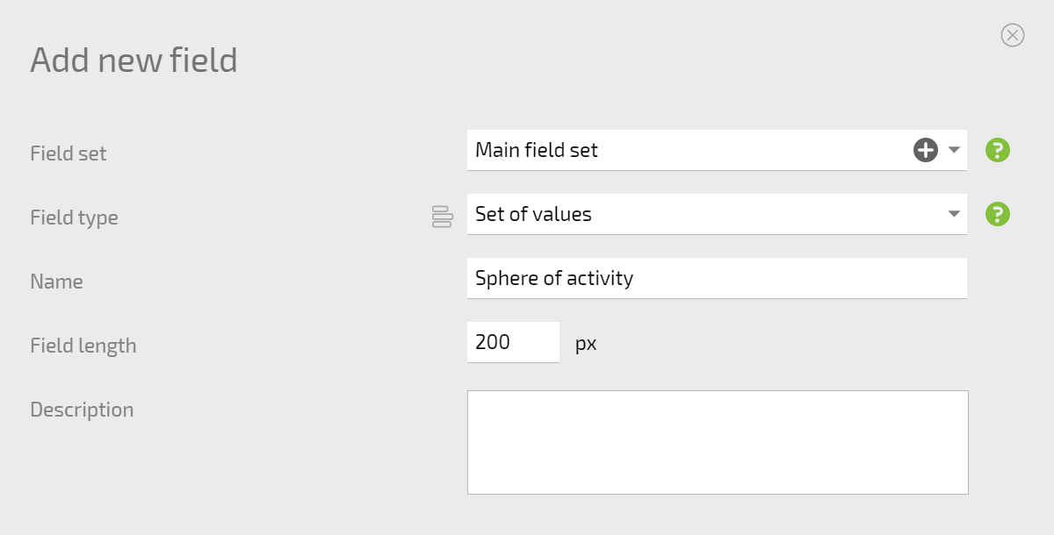Viewport: 1054px width, 535px height.
Task: Place cursor after the word activity in Name
Action: click(635, 278)
